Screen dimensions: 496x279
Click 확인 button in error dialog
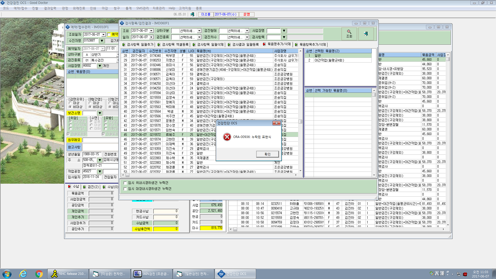pos(268,154)
